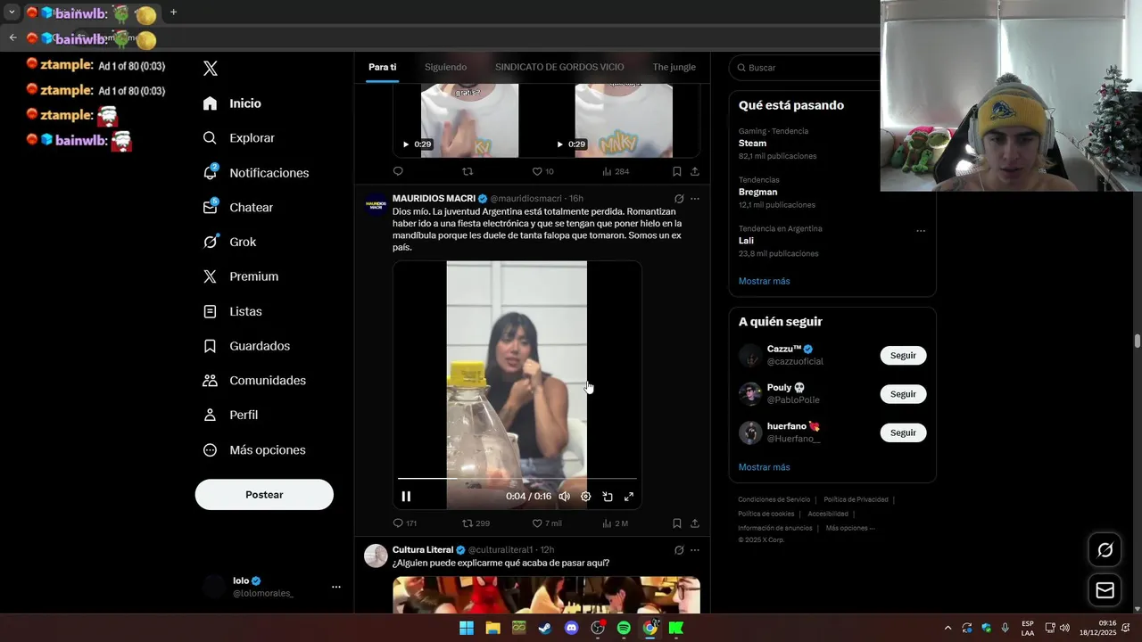Click the X logo in the sidebar
The width and height of the screenshot is (1142, 642).
pos(211,69)
